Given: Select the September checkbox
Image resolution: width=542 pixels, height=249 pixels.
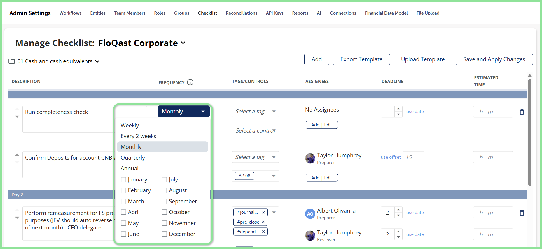Looking at the screenshot, I should (x=165, y=202).
